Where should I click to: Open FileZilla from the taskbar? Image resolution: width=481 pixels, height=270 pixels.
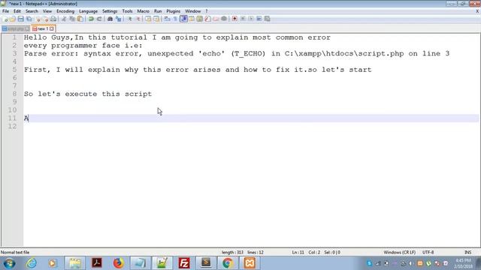[x=184, y=263]
